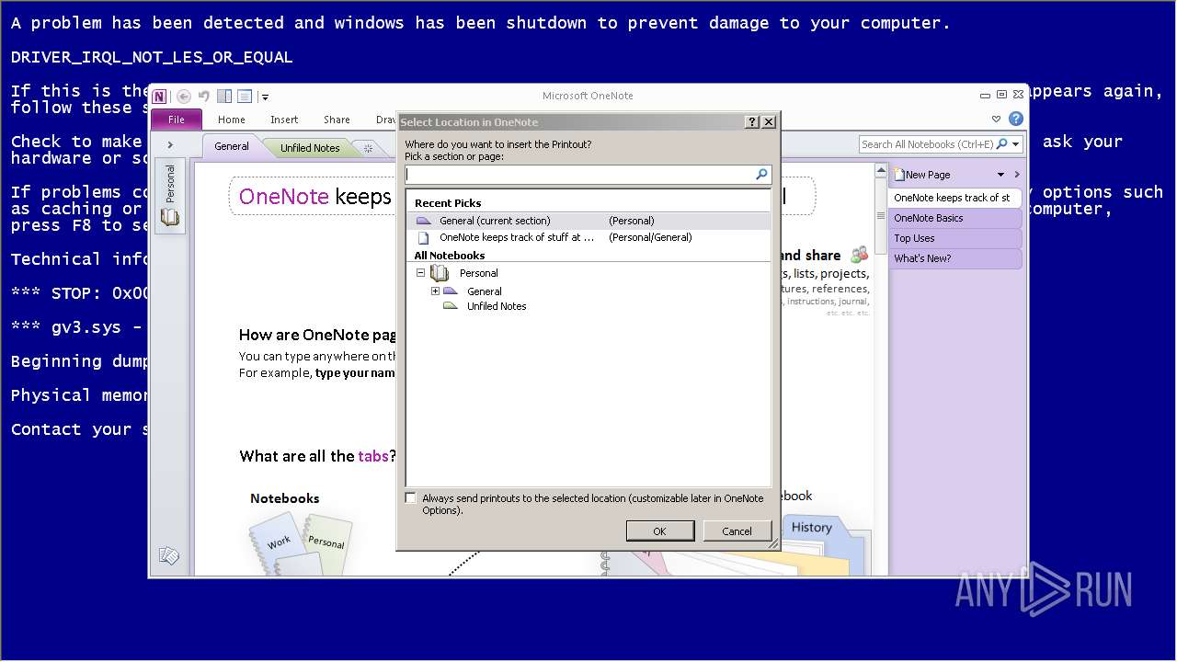This screenshot has height=662, width=1177.
Task: Click the search magnifier in the notebooks search box
Action: coord(1002,144)
